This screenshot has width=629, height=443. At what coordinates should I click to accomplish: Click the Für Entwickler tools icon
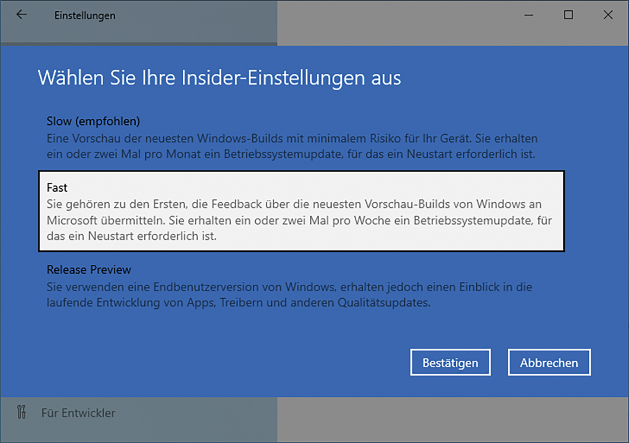coord(21,412)
